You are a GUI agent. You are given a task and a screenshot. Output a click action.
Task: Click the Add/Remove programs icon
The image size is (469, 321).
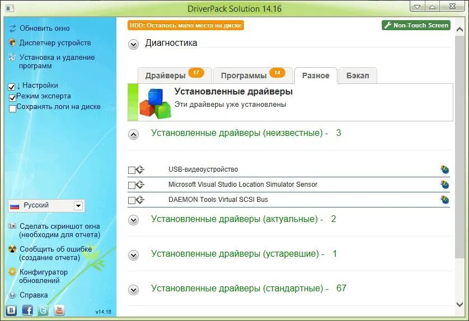pyautogui.click(x=12, y=57)
